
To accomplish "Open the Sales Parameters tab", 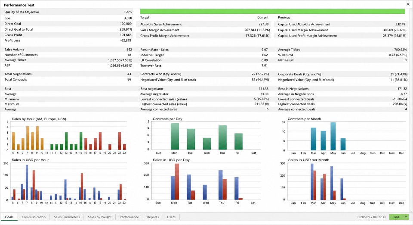I will (67, 217).
